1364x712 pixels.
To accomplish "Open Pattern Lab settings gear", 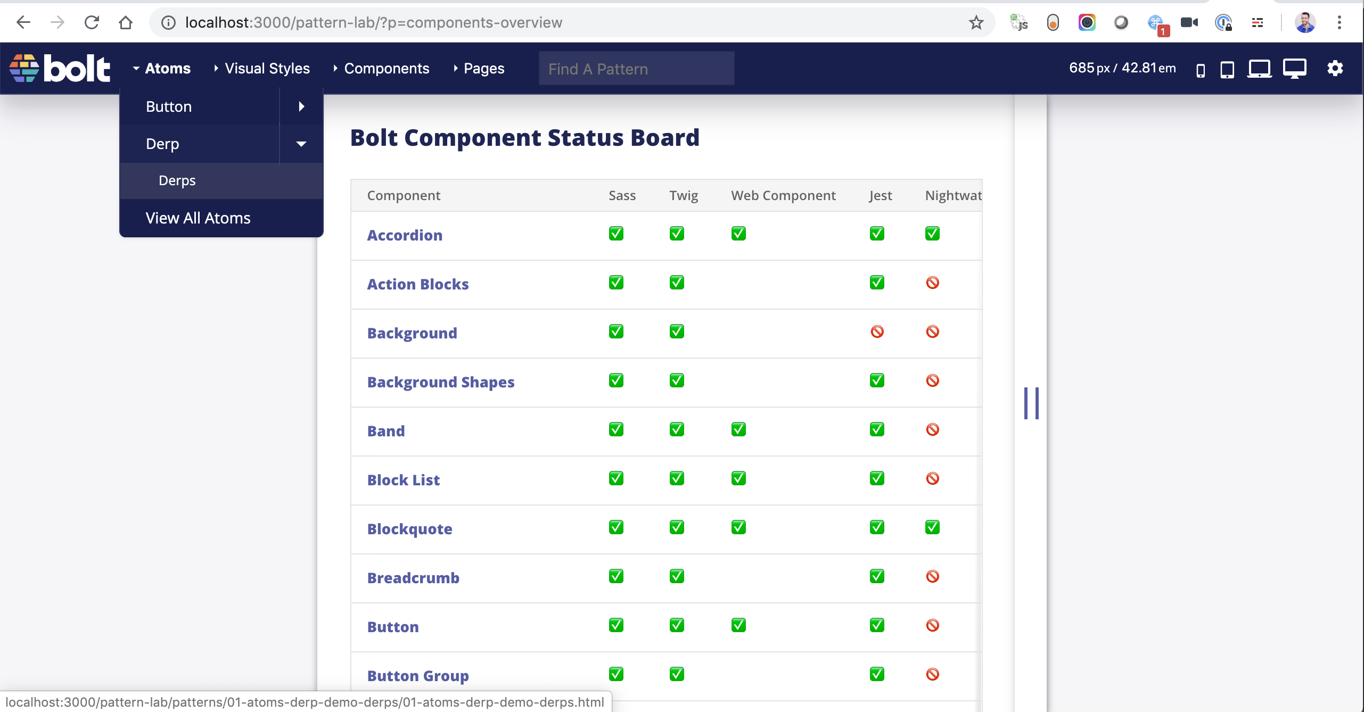I will pyautogui.click(x=1335, y=69).
